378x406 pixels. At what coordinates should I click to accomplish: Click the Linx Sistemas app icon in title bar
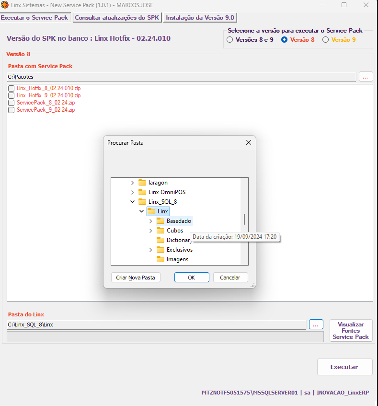point(5,5)
